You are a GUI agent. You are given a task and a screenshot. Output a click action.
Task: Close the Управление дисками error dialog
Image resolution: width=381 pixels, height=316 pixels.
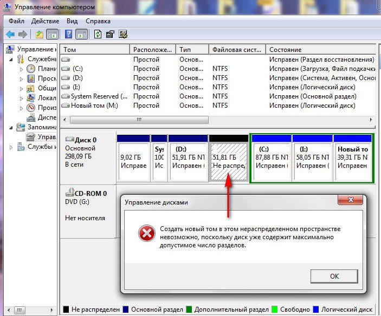(350, 200)
